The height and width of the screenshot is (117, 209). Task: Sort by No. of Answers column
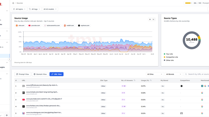coord(135,80)
